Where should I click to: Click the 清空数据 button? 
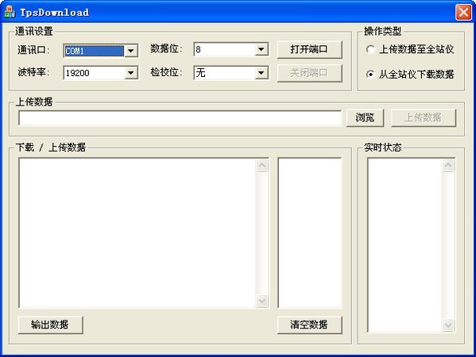point(309,325)
